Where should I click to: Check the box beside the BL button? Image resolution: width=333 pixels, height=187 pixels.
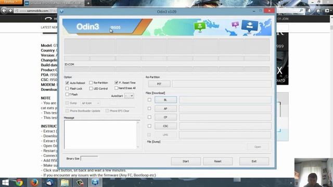(149, 100)
